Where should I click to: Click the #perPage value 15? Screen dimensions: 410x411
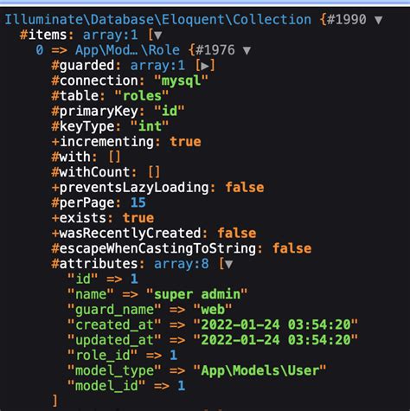(x=138, y=202)
